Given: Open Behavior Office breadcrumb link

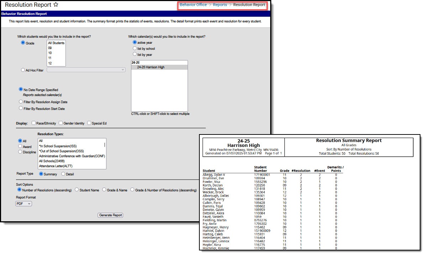Looking at the screenshot, I should click(193, 5).
